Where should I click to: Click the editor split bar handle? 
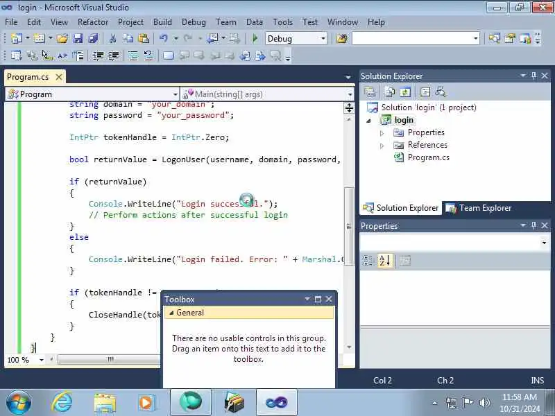349,107
